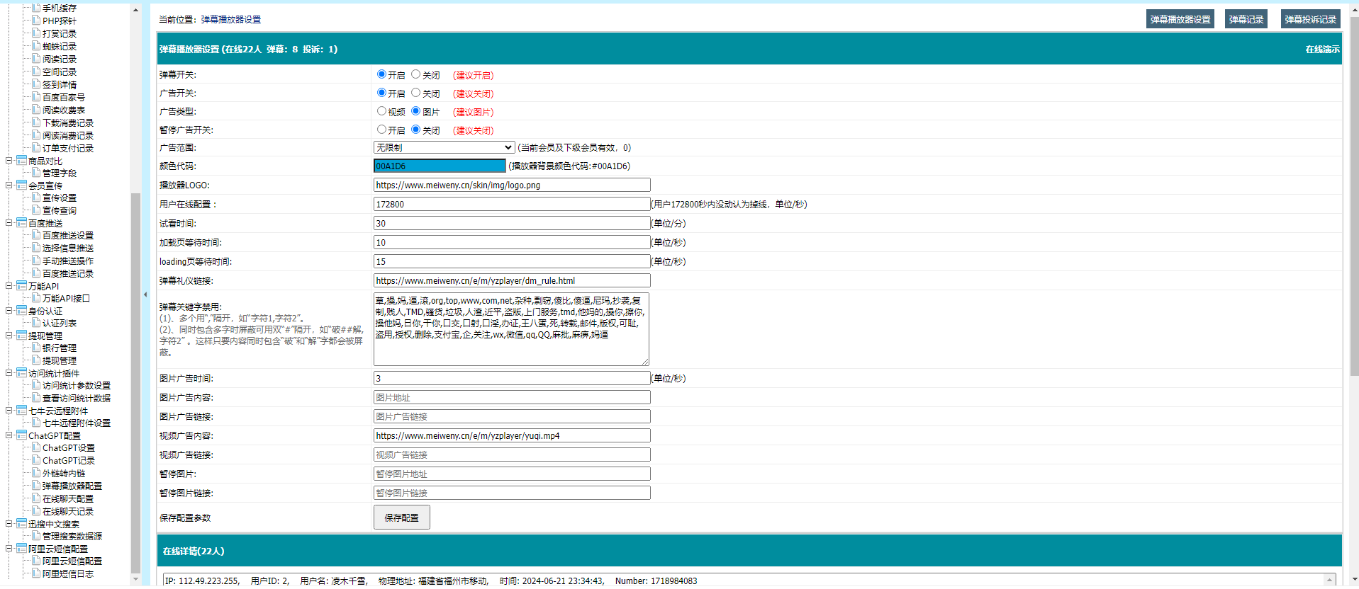This screenshot has width=1359, height=589.
Task: Click the page icon beside 管理字段
Action: coord(36,173)
